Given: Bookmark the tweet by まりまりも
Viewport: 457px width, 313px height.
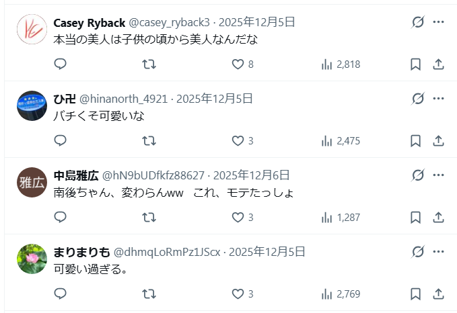Looking at the screenshot, I should pyautogui.click(x=416, y=294).
